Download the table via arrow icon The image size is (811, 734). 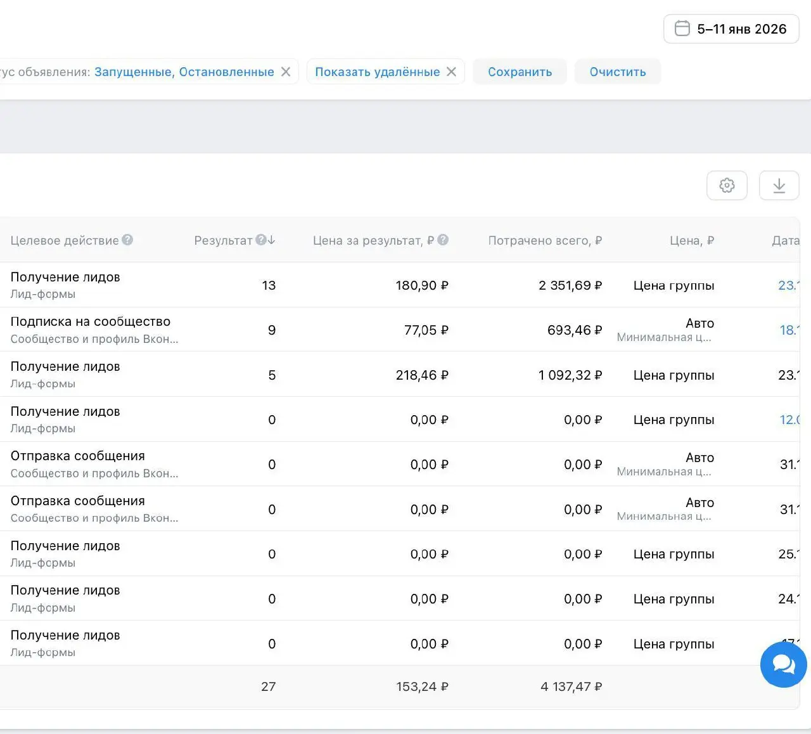point(779,186)
